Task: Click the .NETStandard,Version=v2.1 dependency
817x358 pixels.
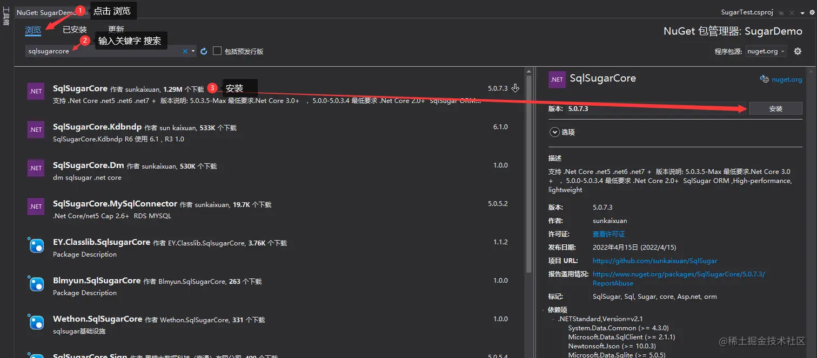Action: coord(600,319)
